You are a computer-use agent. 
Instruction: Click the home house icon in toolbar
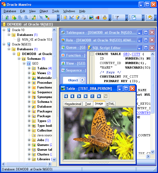[x=150, y=18]
